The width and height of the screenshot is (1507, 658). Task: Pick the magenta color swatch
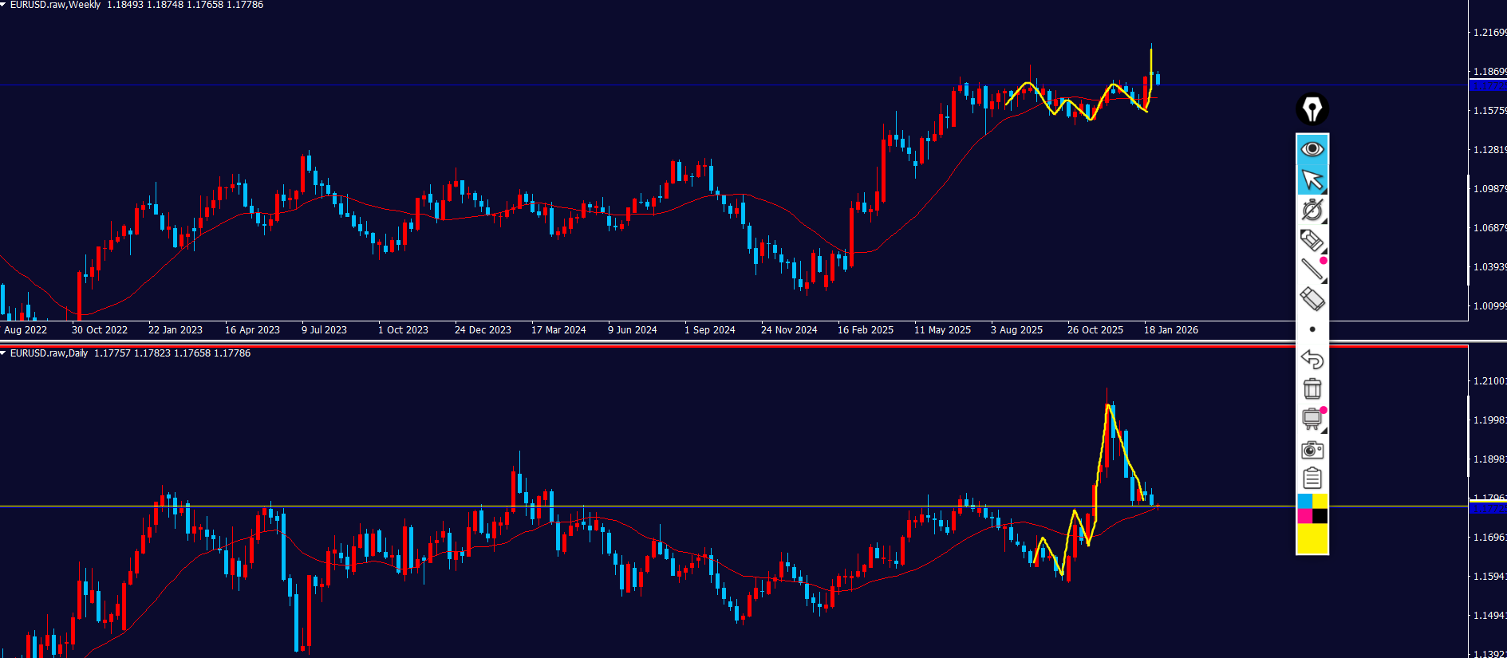click(1304, 516)
